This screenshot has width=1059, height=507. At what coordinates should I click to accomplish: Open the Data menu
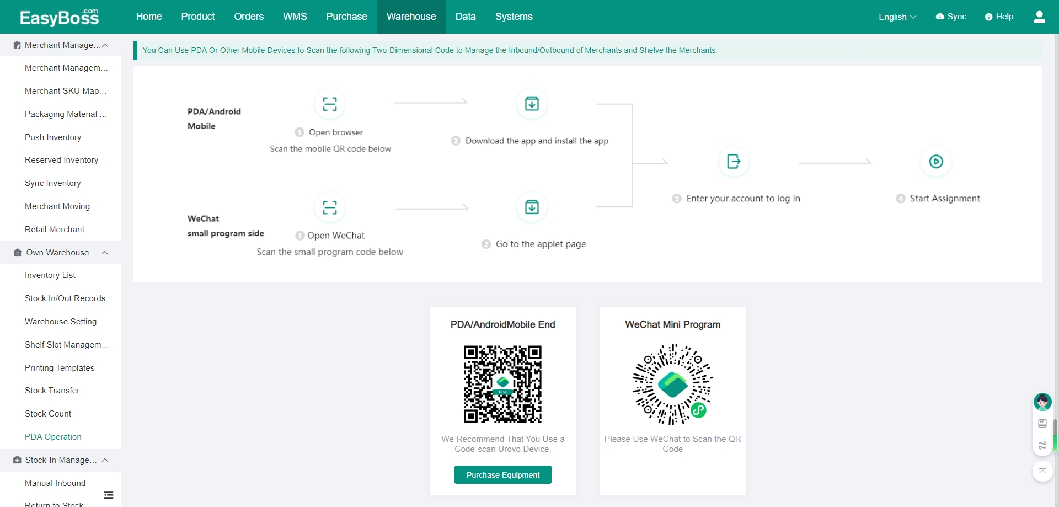tap(466, 17)
